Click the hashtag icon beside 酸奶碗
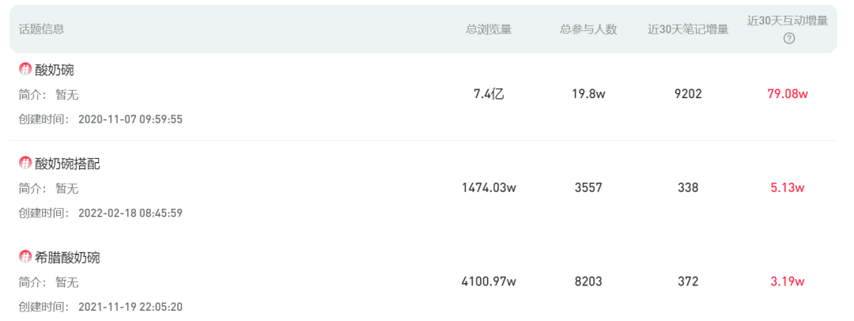The height and width of the screenshot is (321, 854). [25, 70]
